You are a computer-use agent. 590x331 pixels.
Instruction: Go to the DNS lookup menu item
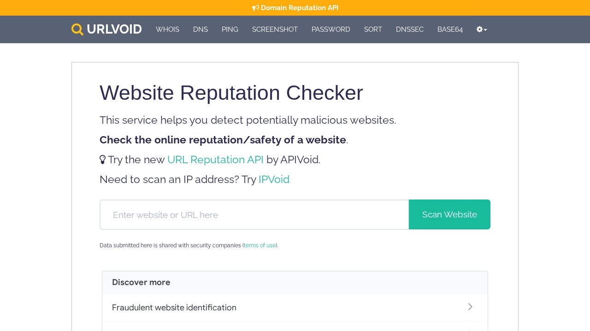201,29
